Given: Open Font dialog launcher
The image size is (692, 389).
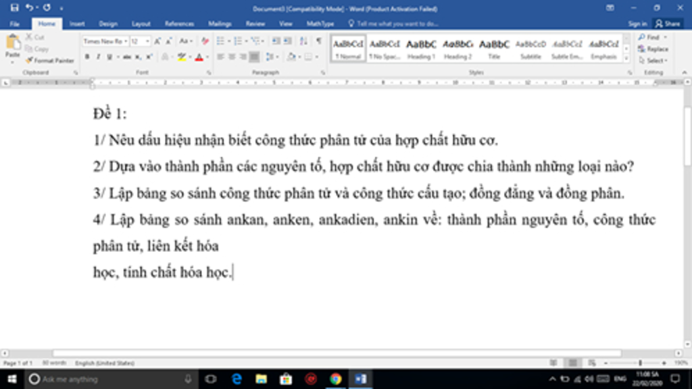Looking at the screenshot, I should (209, 73).
